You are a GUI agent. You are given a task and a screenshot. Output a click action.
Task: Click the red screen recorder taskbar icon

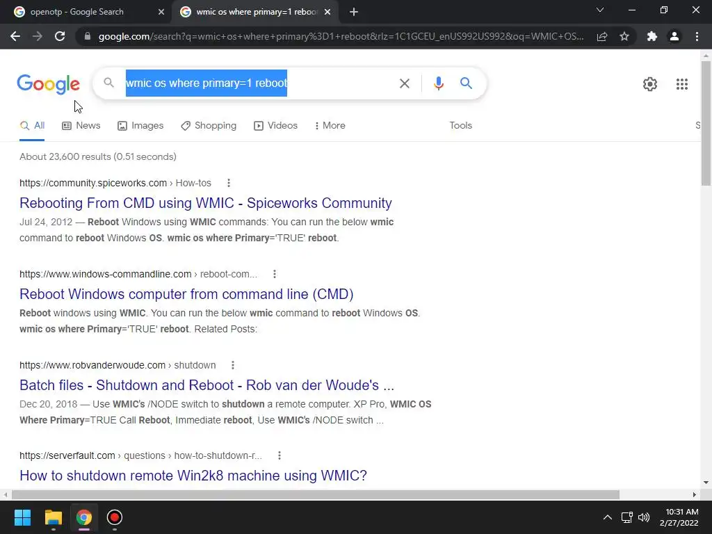click(x=115, y=517)
